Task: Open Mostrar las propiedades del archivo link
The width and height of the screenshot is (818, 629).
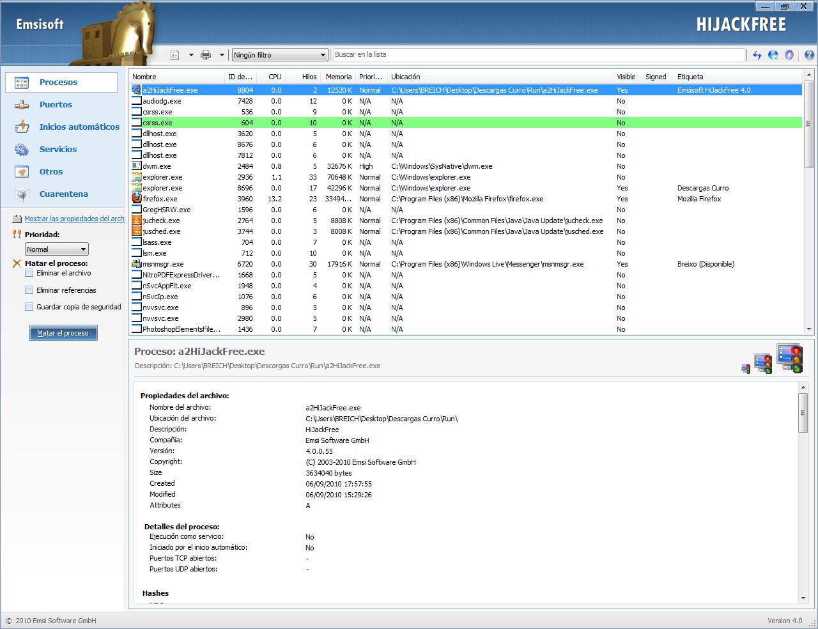Action: point(74,219)
